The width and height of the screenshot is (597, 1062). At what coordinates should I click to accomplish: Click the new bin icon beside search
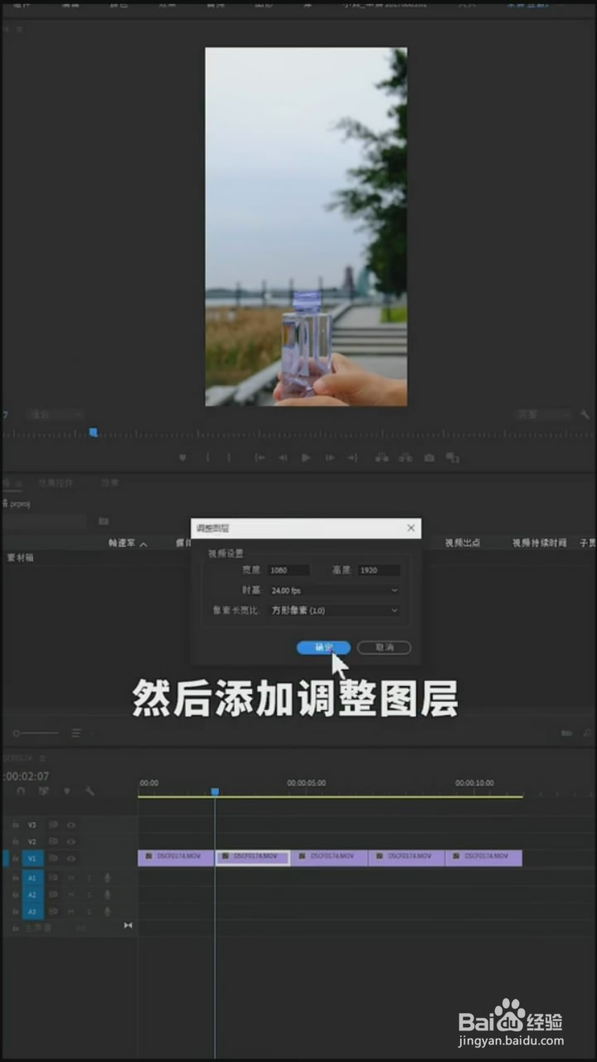(x=104, y=521)
